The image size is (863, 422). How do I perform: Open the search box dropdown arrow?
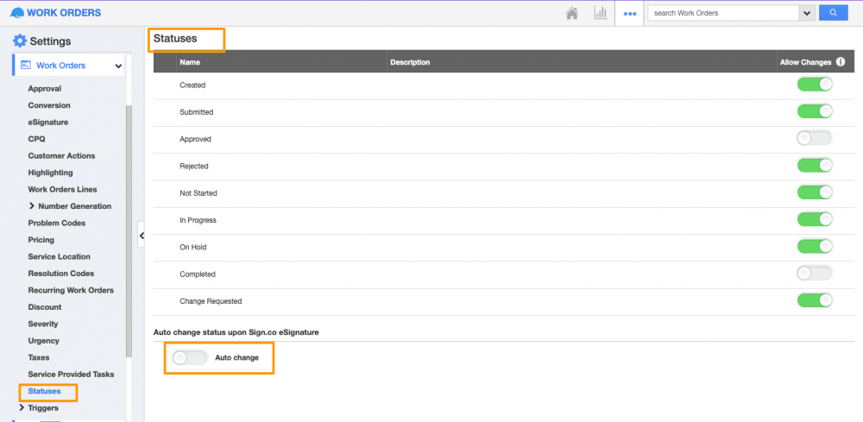(808, 13)
